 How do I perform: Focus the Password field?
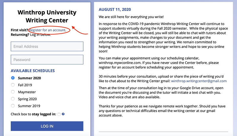click(47, 59)
